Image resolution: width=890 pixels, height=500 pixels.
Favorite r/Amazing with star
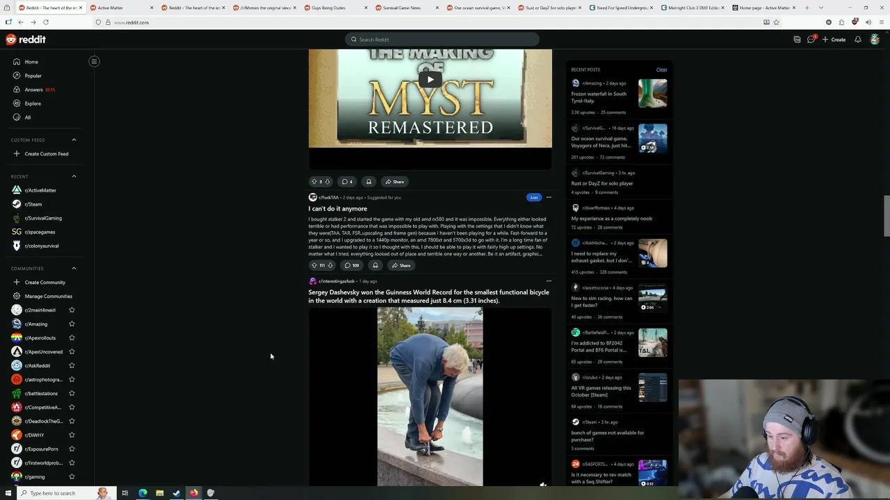coord(72,324)
